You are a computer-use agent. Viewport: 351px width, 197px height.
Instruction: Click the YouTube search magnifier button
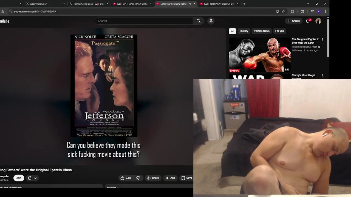point(199,21)
